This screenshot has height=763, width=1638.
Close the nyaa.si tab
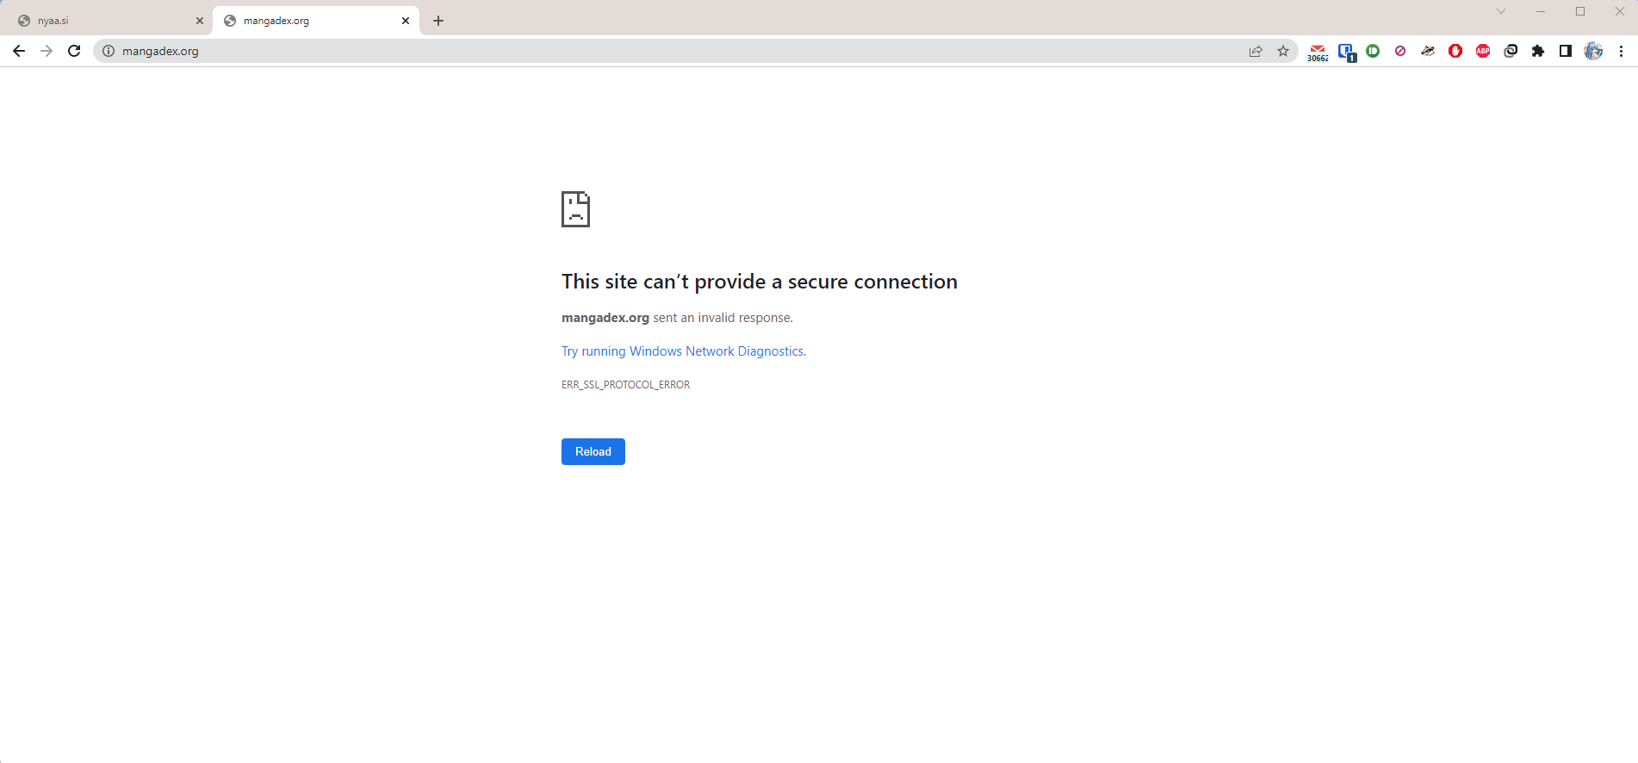(x=200, y=21)
